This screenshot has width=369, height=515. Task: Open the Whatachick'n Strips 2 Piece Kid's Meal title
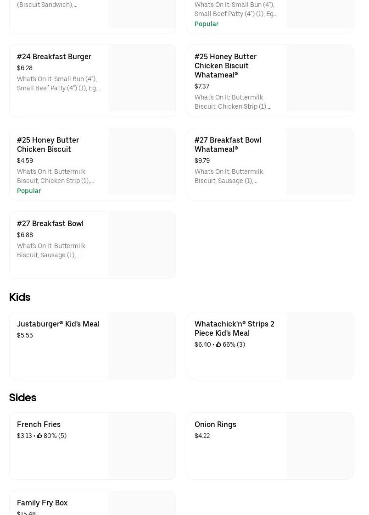[x=235, y=328]
